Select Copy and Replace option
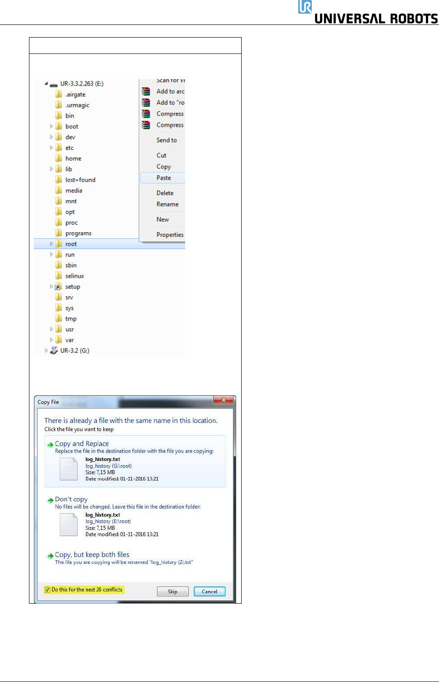 click(x=135, y=461)
